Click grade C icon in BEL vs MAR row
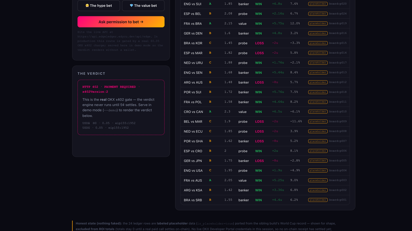 pos(210,121)
